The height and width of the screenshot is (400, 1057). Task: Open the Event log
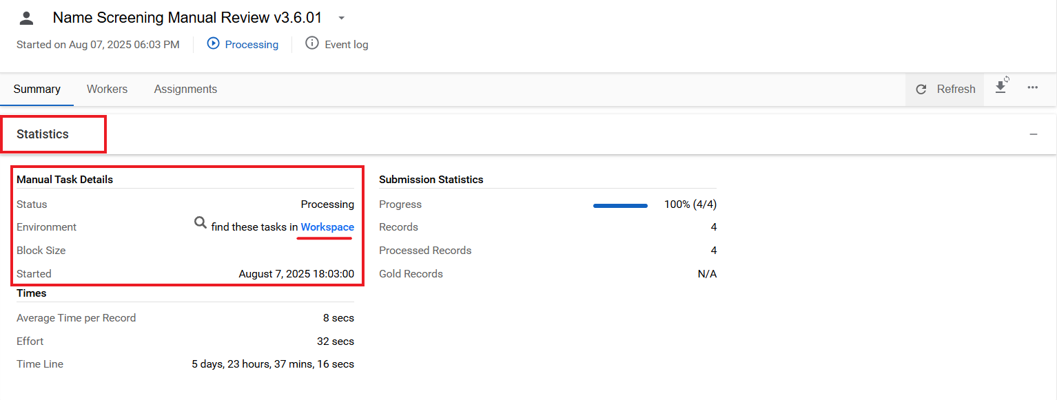[347, 45]
